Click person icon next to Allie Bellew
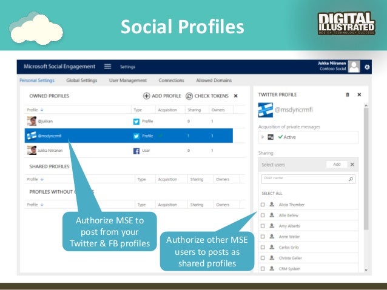 pyautogui.click(x=272, y=215)
